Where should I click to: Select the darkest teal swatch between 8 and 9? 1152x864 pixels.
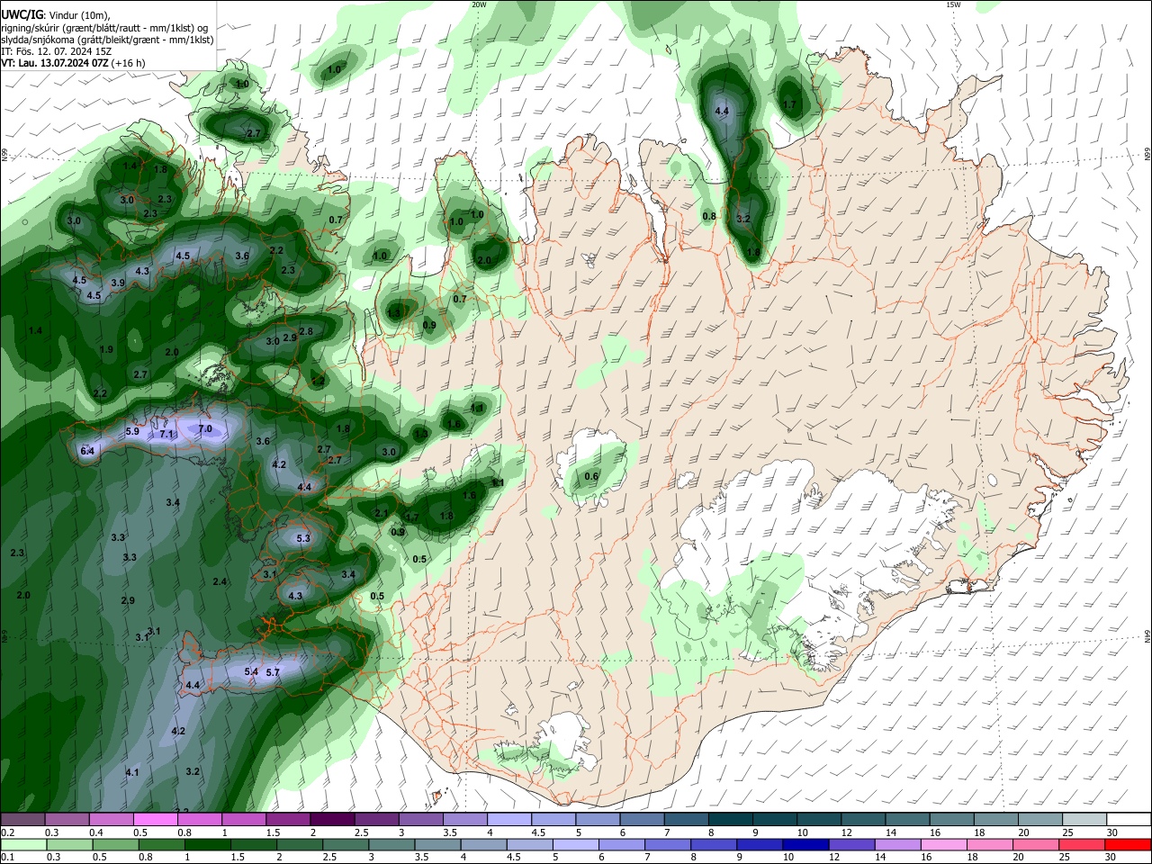730,819
